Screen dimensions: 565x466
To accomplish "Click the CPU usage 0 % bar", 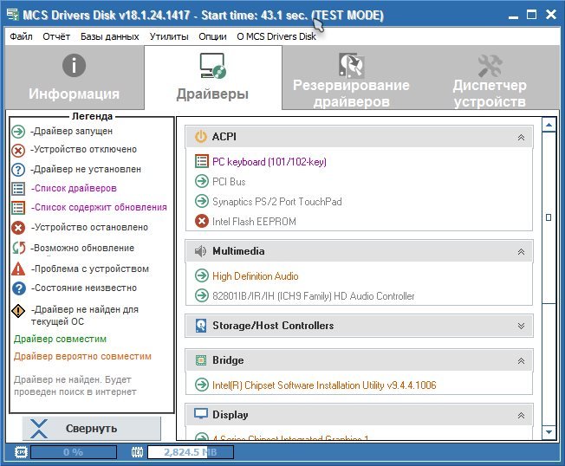I will click(x=74, y=452).
